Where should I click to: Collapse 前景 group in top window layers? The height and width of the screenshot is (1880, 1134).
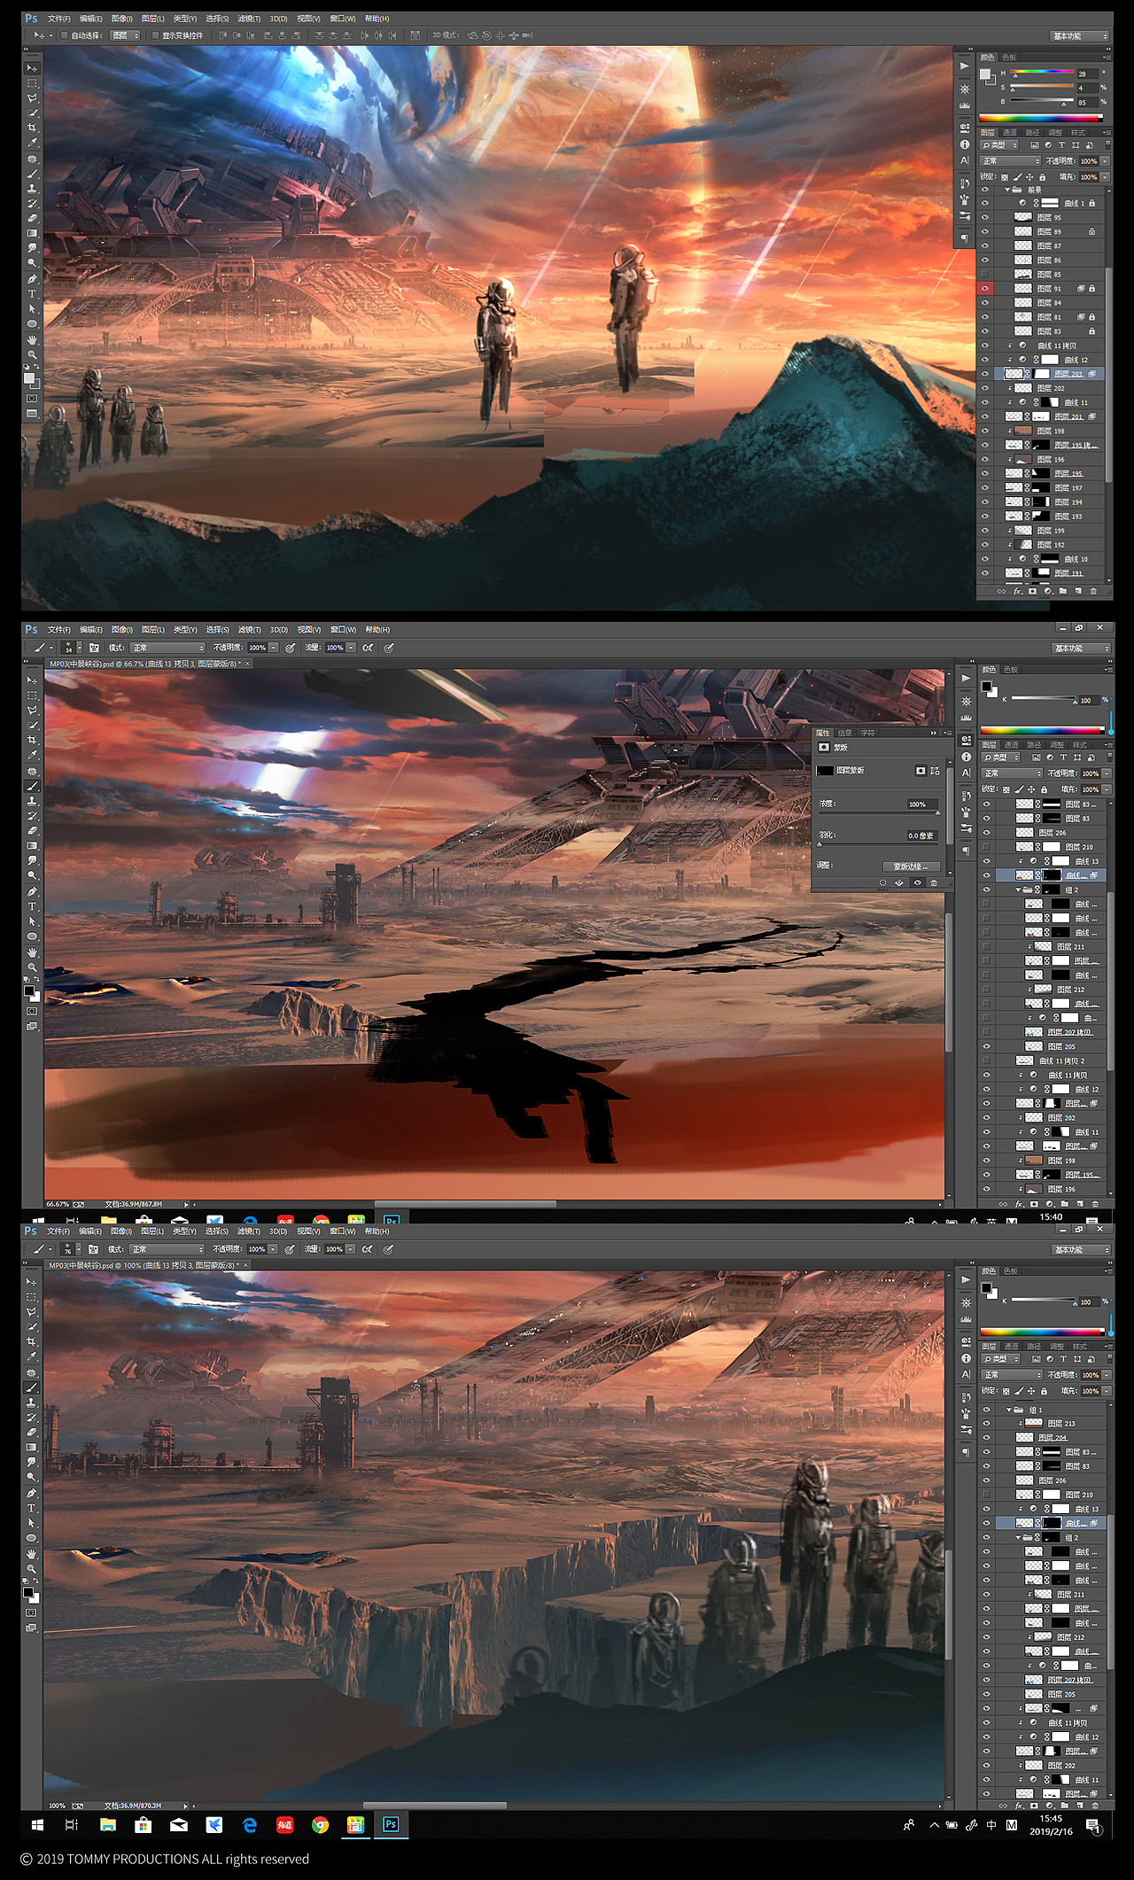point(1007,190)
